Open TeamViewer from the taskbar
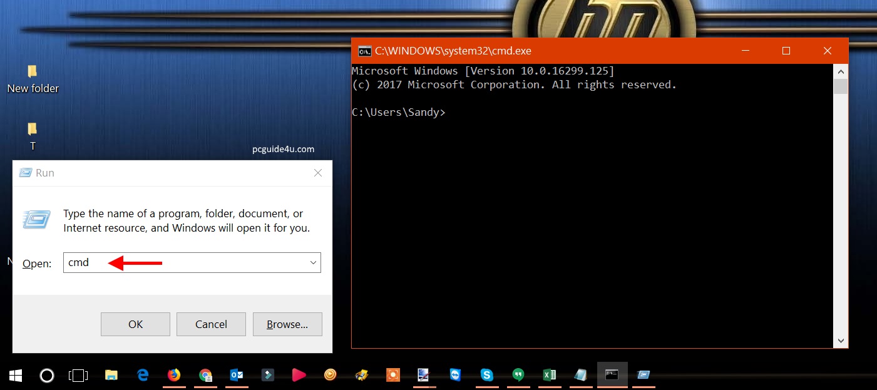 tap(455, 375)
